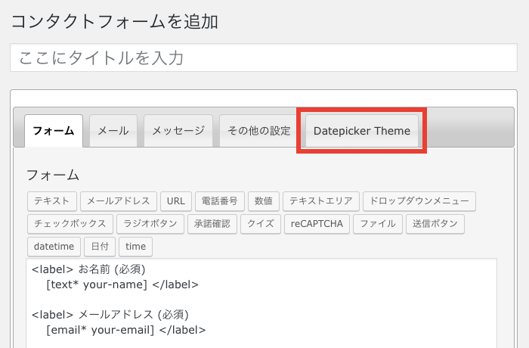Image resolution: width=529 pixels, height=348 pixels.
Task: Click the お名前 (必須) label line
Action: 88,269
